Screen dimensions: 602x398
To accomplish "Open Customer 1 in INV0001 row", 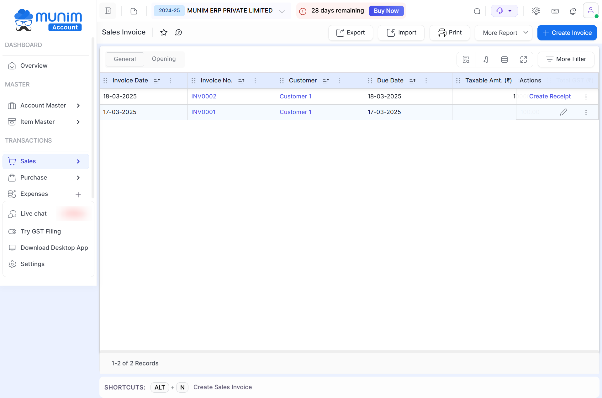I will 295,112.
